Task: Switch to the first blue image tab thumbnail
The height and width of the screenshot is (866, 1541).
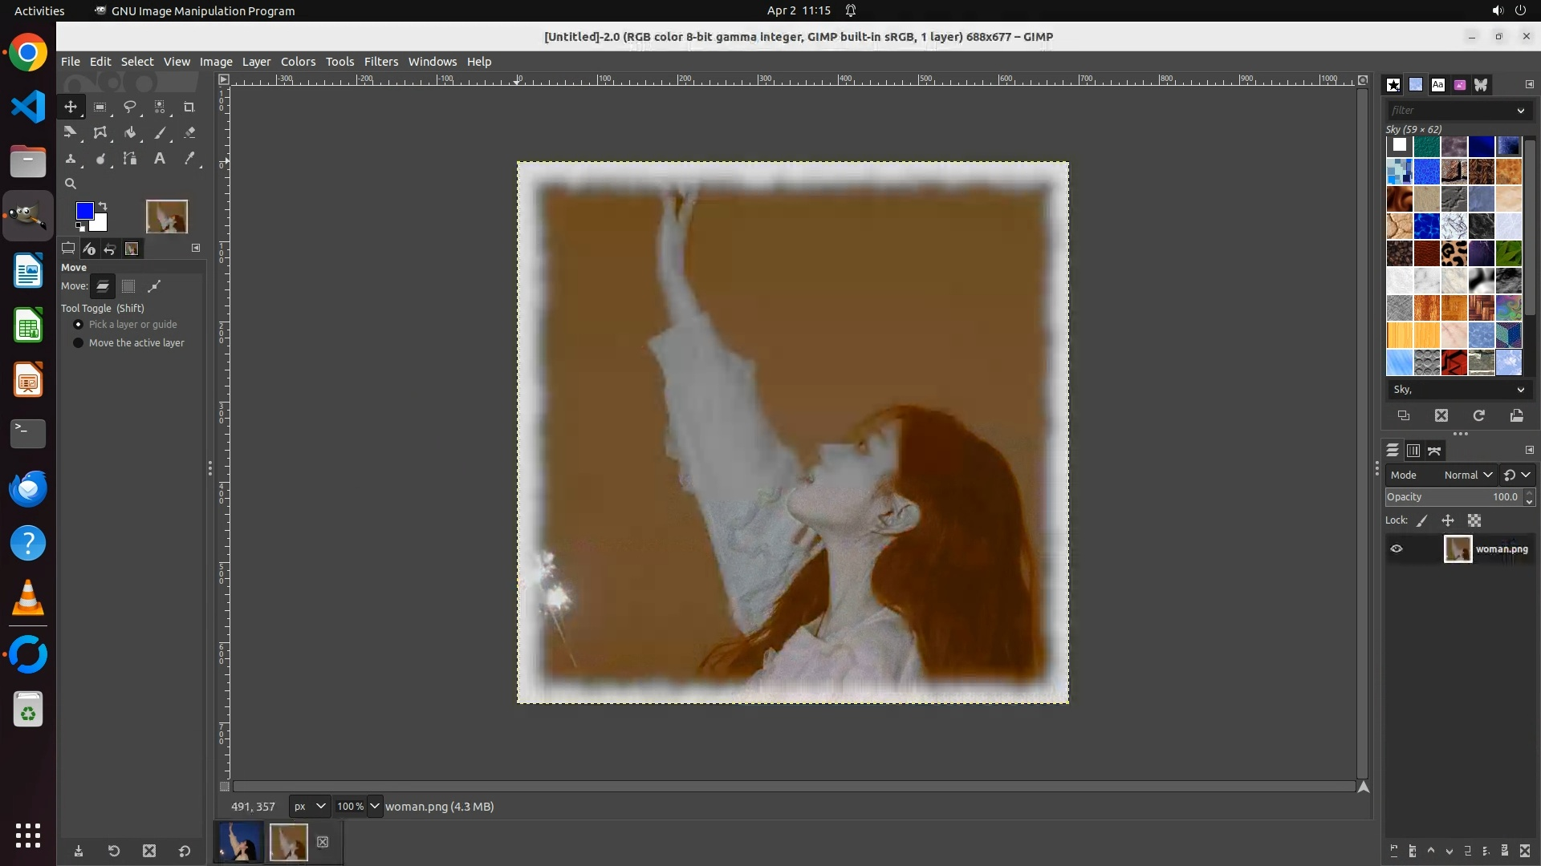Action: pos(239,842)
